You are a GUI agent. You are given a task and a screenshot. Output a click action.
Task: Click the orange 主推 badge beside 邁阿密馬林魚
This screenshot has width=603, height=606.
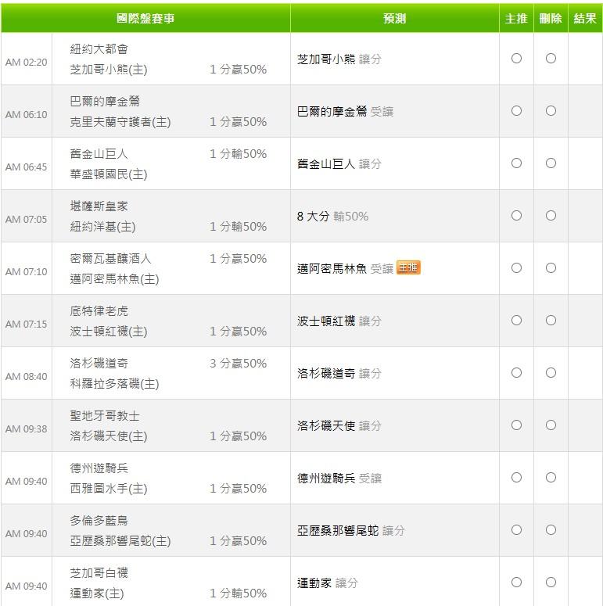coord(408,267)
